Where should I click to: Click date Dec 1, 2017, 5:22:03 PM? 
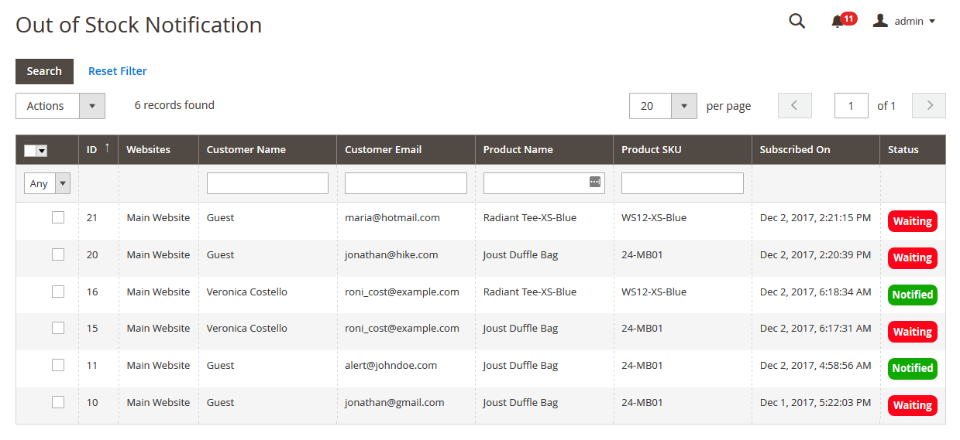pyautogui.click(x=815, y=402)
